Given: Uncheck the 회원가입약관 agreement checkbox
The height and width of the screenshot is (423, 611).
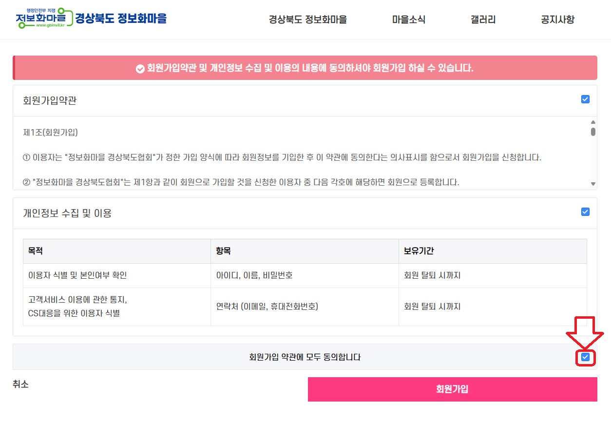Looking at the screenshot, I should pos(585,99).
